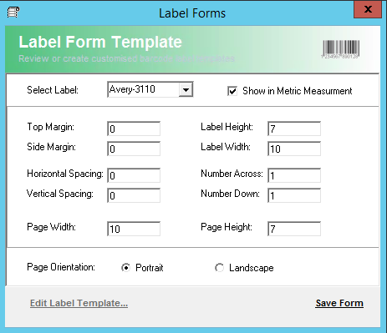Click the Label Forms window title icon
This screenshot has width=387, height=333.
click(x=13, y=13)
